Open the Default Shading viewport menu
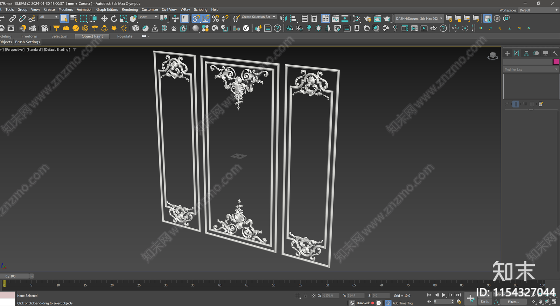 [57, 50]
